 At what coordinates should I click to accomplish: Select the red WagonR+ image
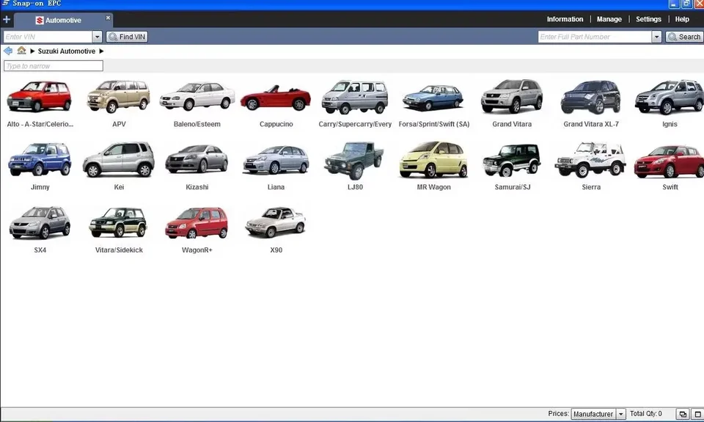197,223
